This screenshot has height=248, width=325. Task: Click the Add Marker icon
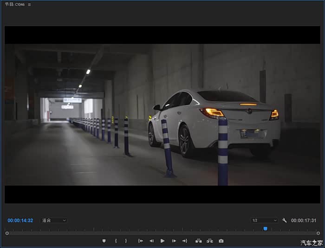tap(104, 241)
